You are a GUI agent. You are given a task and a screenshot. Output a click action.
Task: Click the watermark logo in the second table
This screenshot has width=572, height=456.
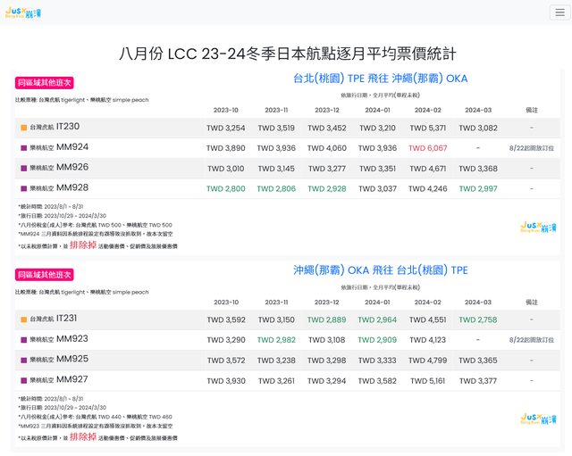[538, 419]
